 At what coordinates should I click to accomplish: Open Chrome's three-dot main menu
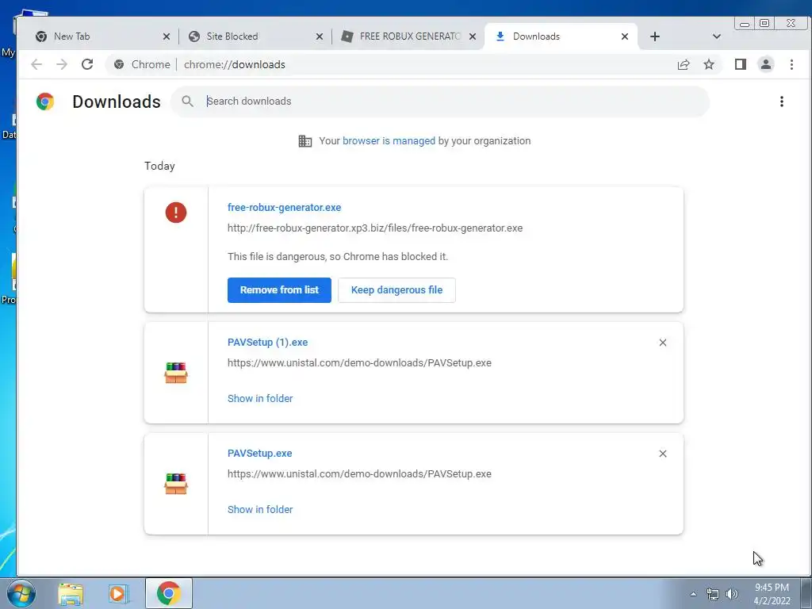(791, 64)
